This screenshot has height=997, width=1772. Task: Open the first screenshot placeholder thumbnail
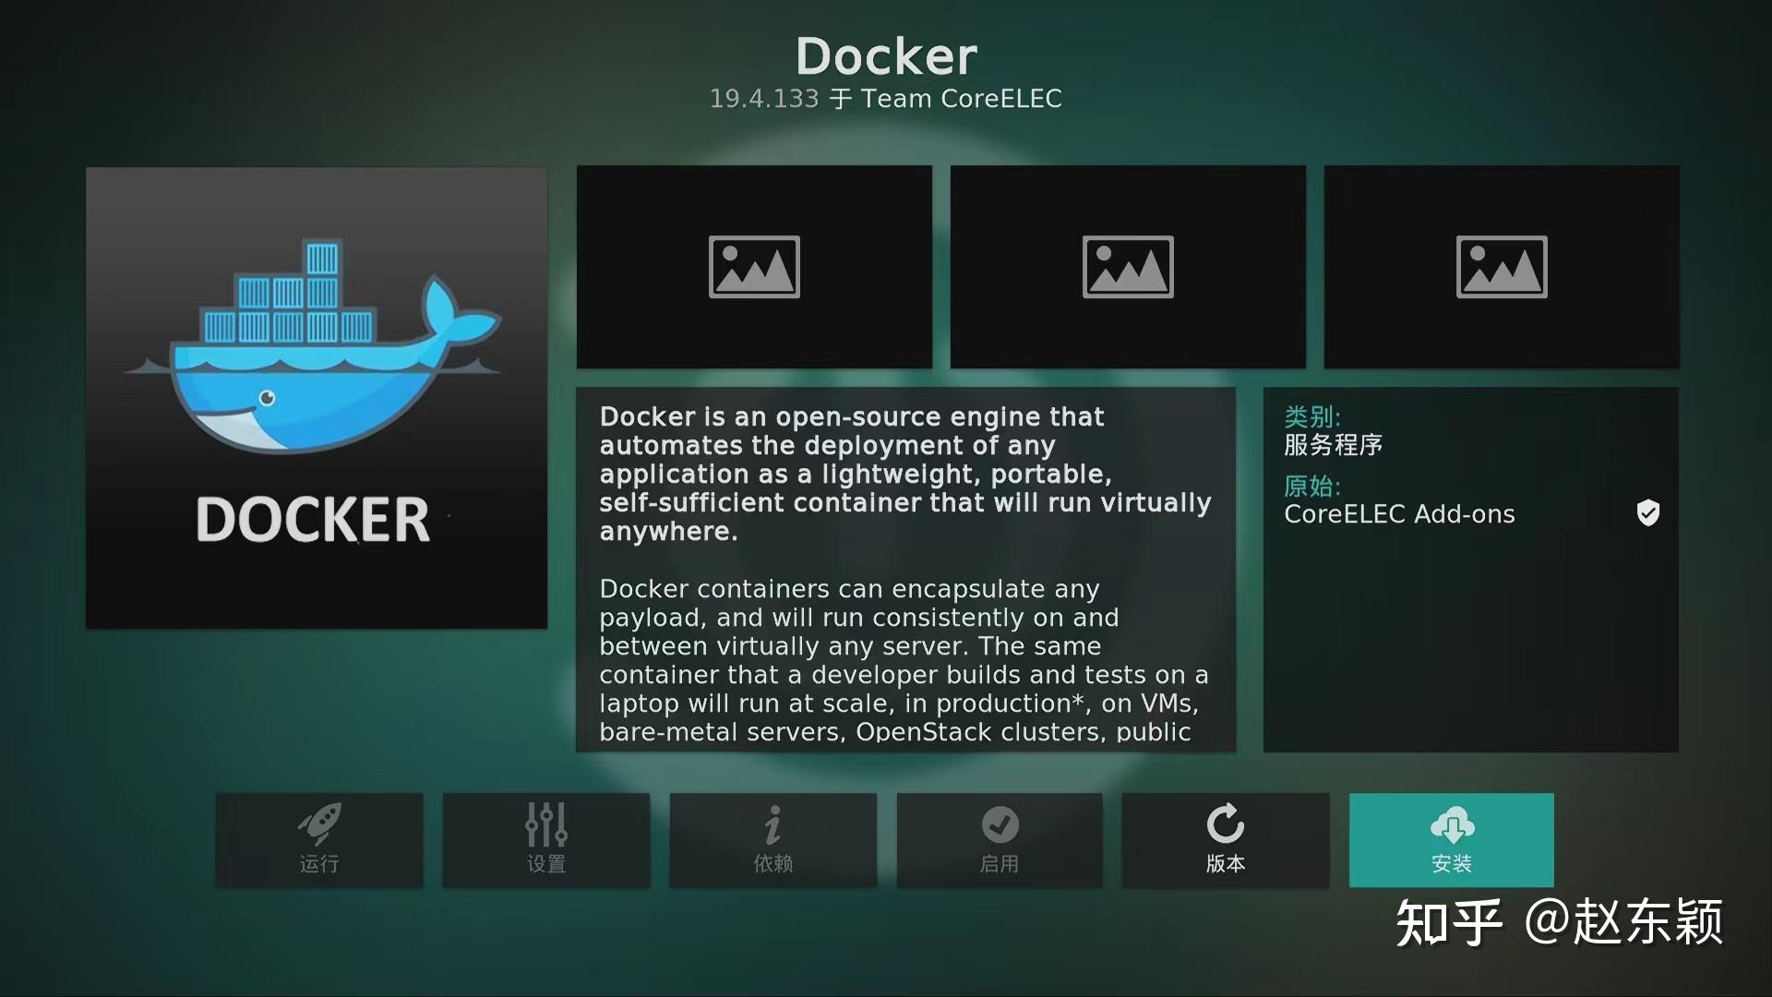pyautogui.click(x=754, y=267)
